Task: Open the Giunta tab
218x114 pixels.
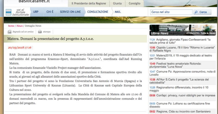Action: coord(117,3)
